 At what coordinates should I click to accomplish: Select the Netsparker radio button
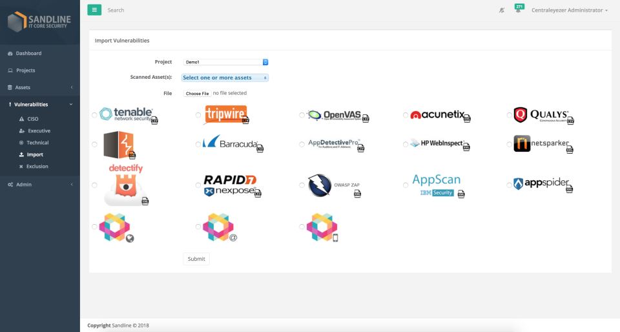pos(509,144)
